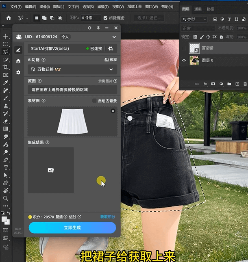Image resolution: width=248 pixels, height=262 pixels.
Task: Select the Path Selection tool
Action: point(6,175)
